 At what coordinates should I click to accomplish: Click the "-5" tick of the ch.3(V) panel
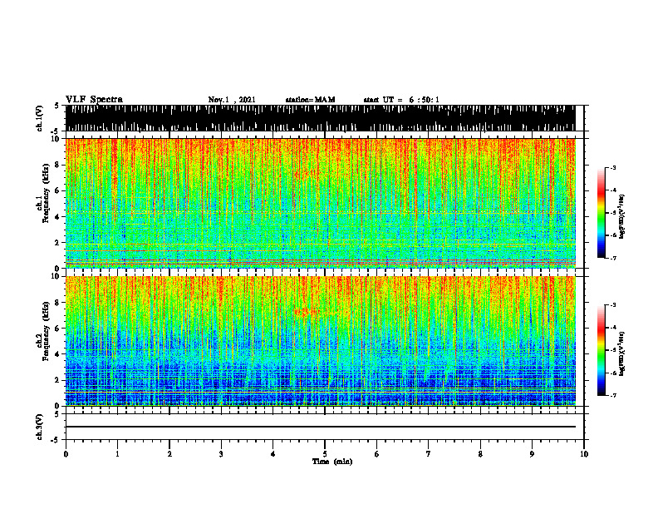55,440
